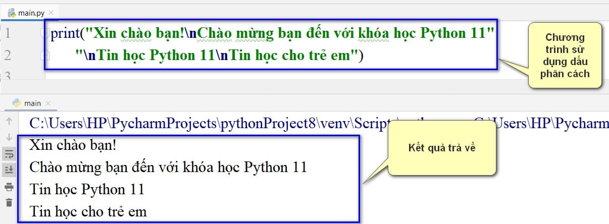Viewport: 609px width, 224px height.
Task: Click fold end marker on line 2
Action: tap(44, 55)
